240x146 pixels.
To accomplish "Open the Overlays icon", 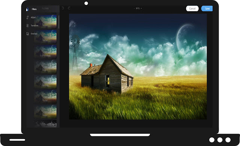I will 27,34.
